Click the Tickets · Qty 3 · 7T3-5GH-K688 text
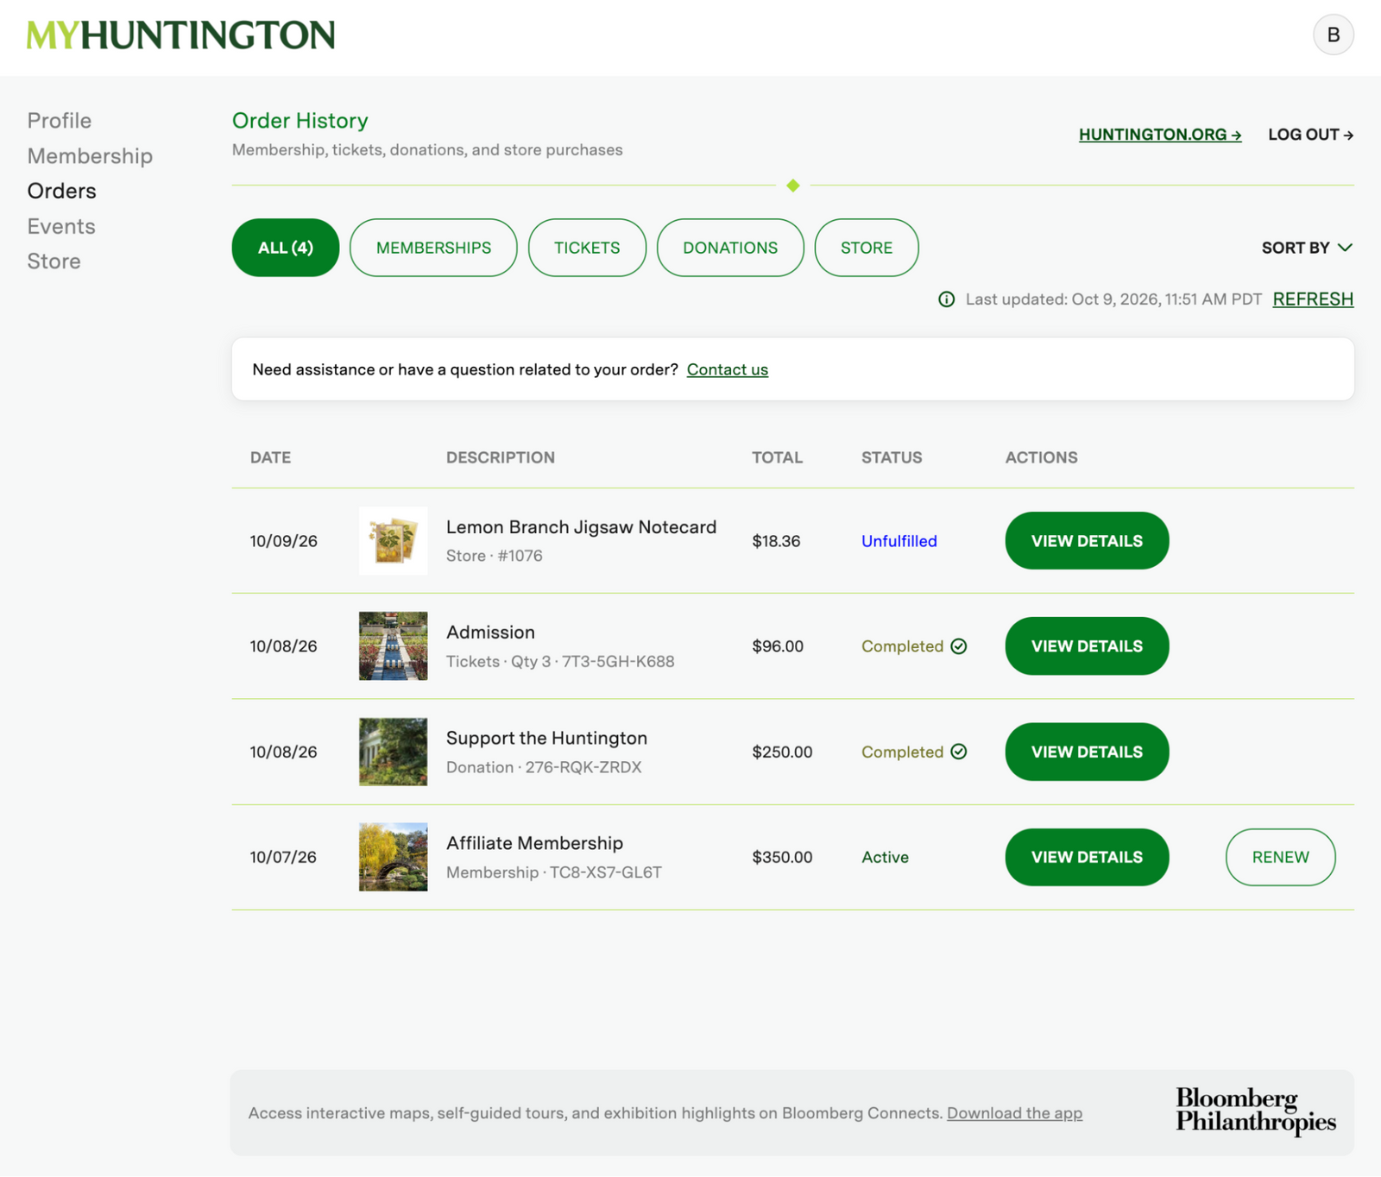Image resolution: width=1381 pixels, height=1177 pixels. coord(560,662)
